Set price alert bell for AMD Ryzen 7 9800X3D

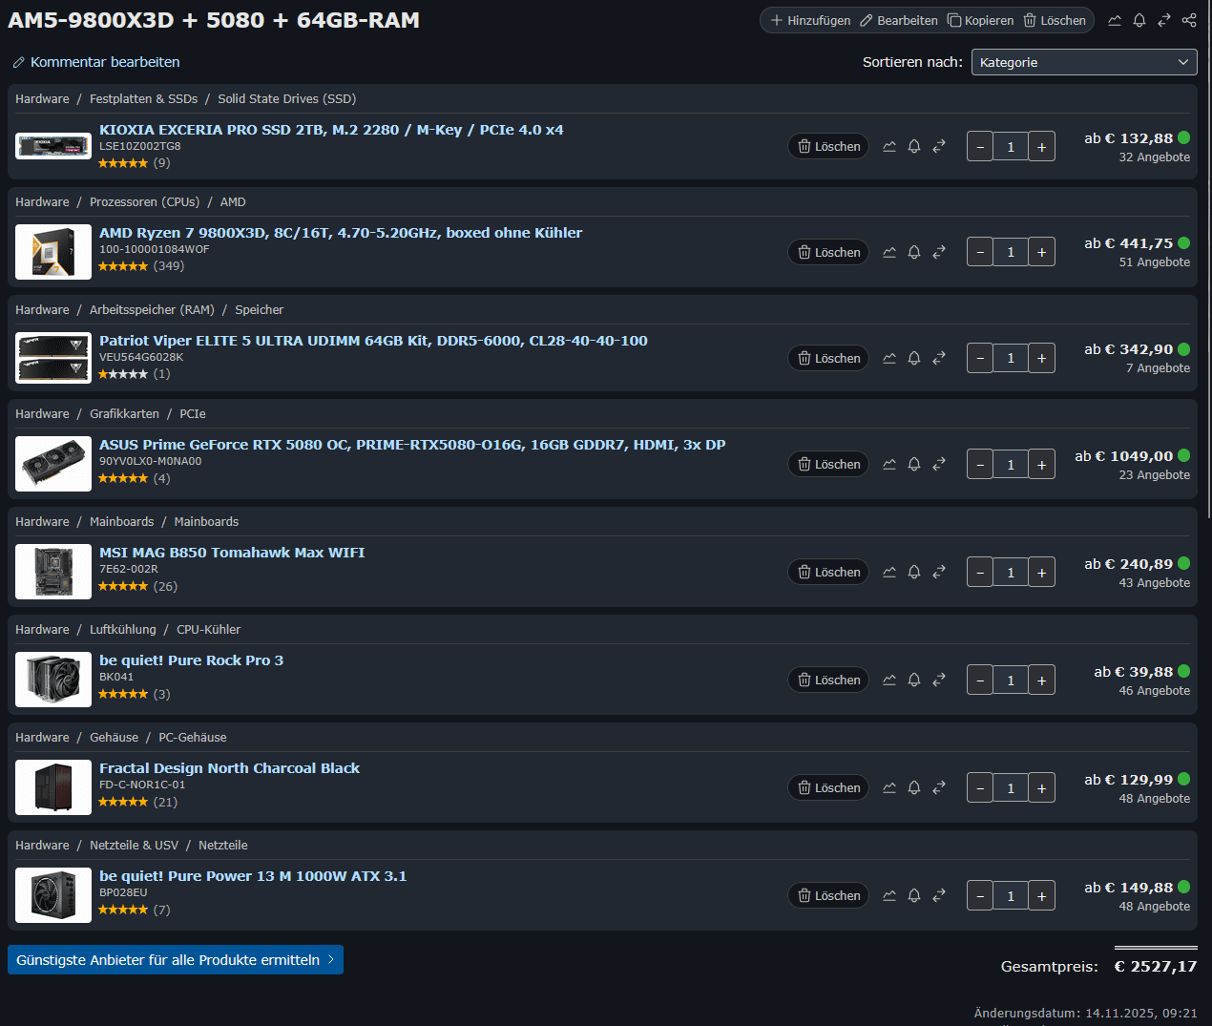(914, 252)
